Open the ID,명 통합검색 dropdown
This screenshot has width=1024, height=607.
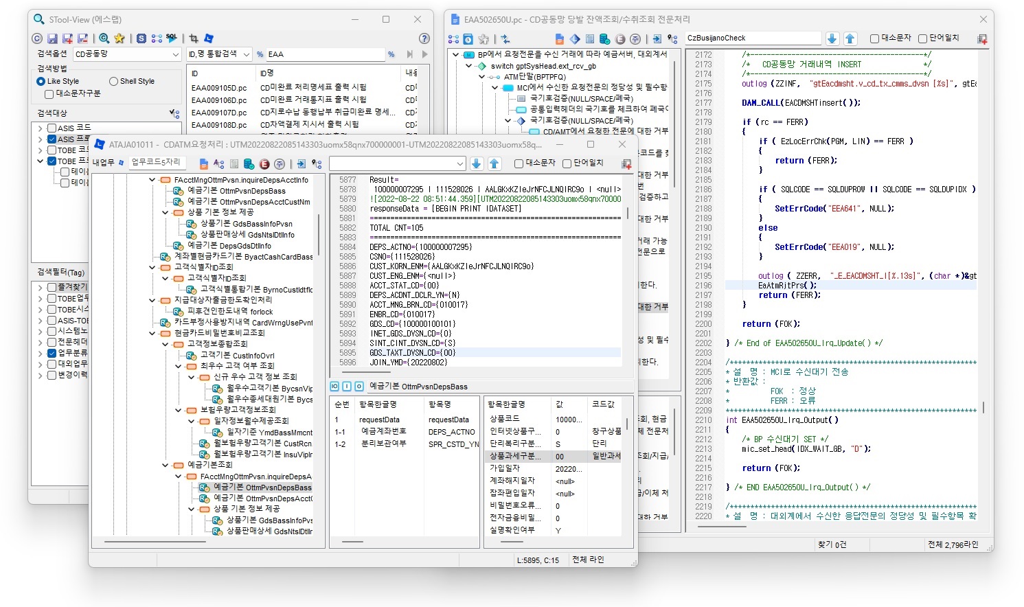(219, 54)
